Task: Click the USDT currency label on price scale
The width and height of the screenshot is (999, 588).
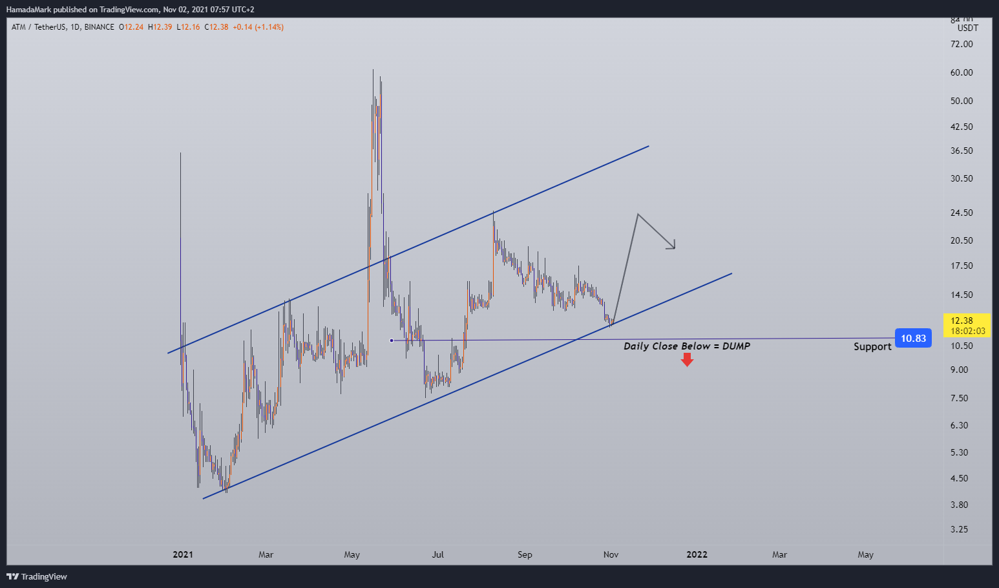Action: coord(968,28)
